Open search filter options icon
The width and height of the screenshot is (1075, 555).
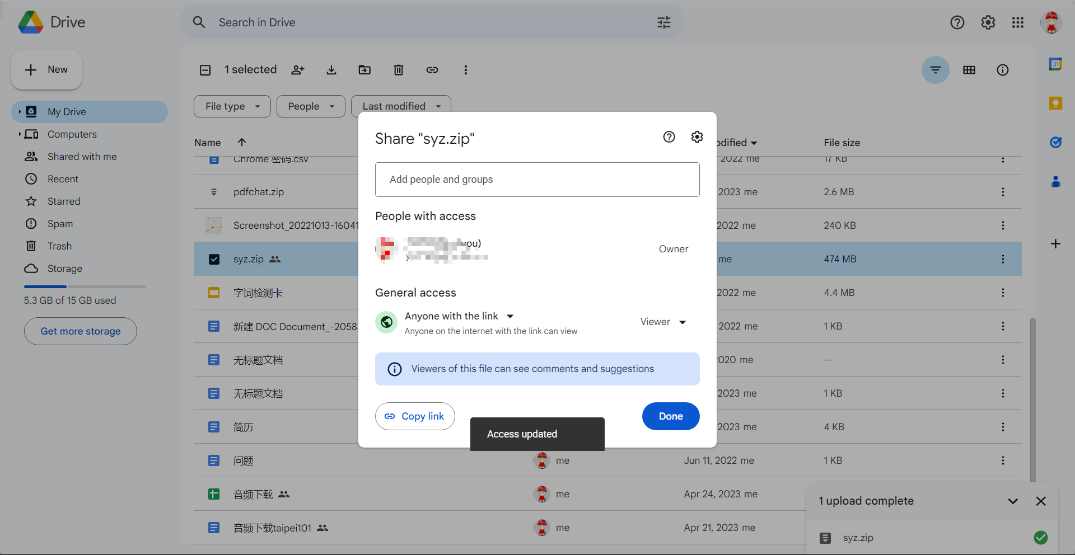tap(663, 22)
